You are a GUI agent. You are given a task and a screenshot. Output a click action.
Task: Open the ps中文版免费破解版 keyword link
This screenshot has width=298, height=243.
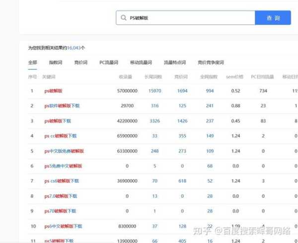click(x=64, y=151)
